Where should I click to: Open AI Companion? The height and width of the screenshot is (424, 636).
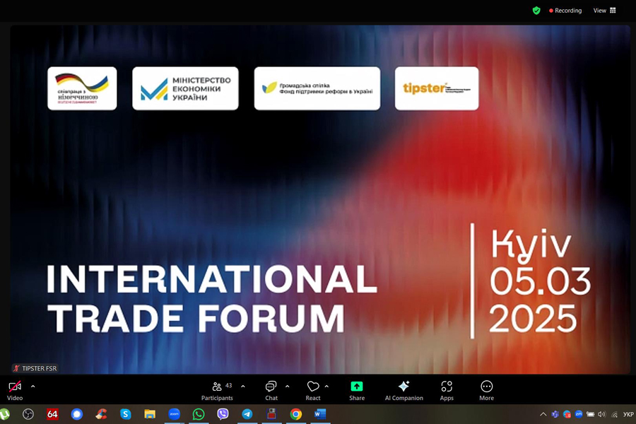point(404,391)
